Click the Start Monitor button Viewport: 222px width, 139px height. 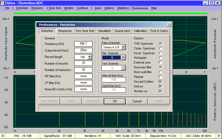tap(49, 101)
